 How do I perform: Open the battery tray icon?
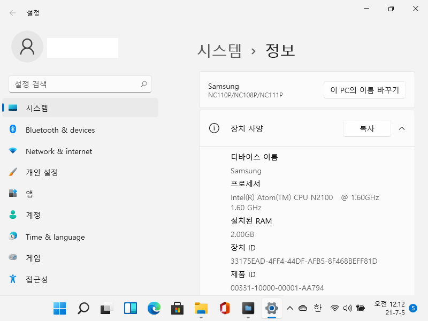(x=361, y=308)
